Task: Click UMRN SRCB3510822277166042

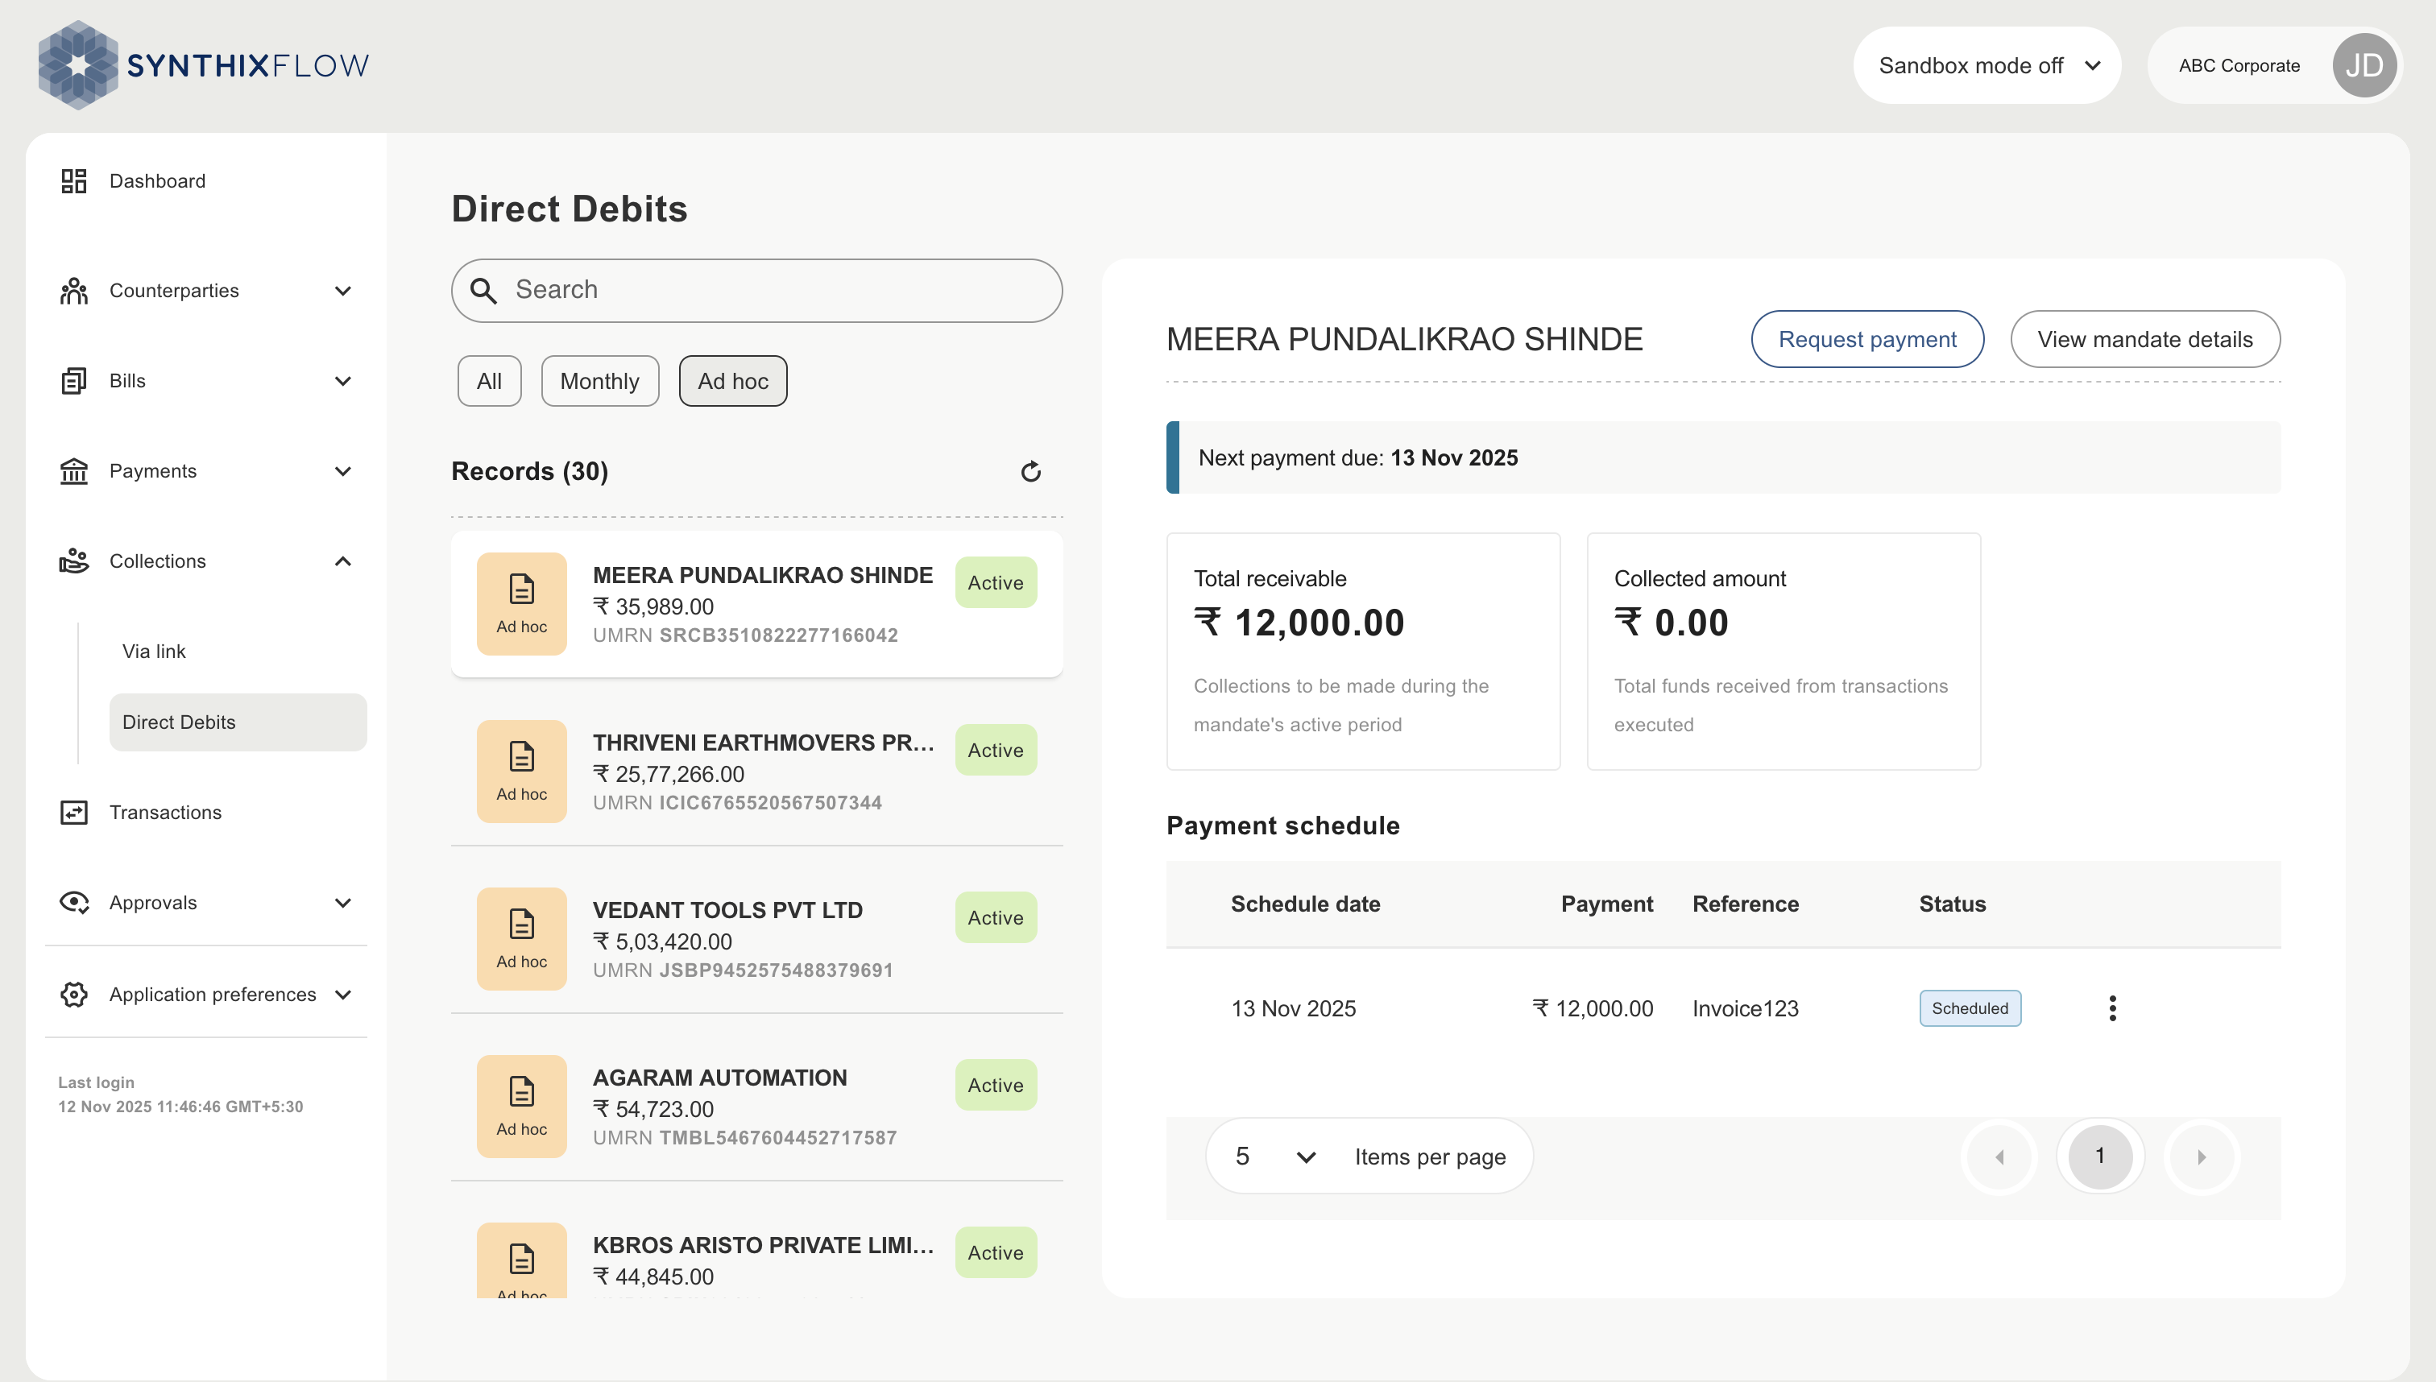Action: click(745, 635)
